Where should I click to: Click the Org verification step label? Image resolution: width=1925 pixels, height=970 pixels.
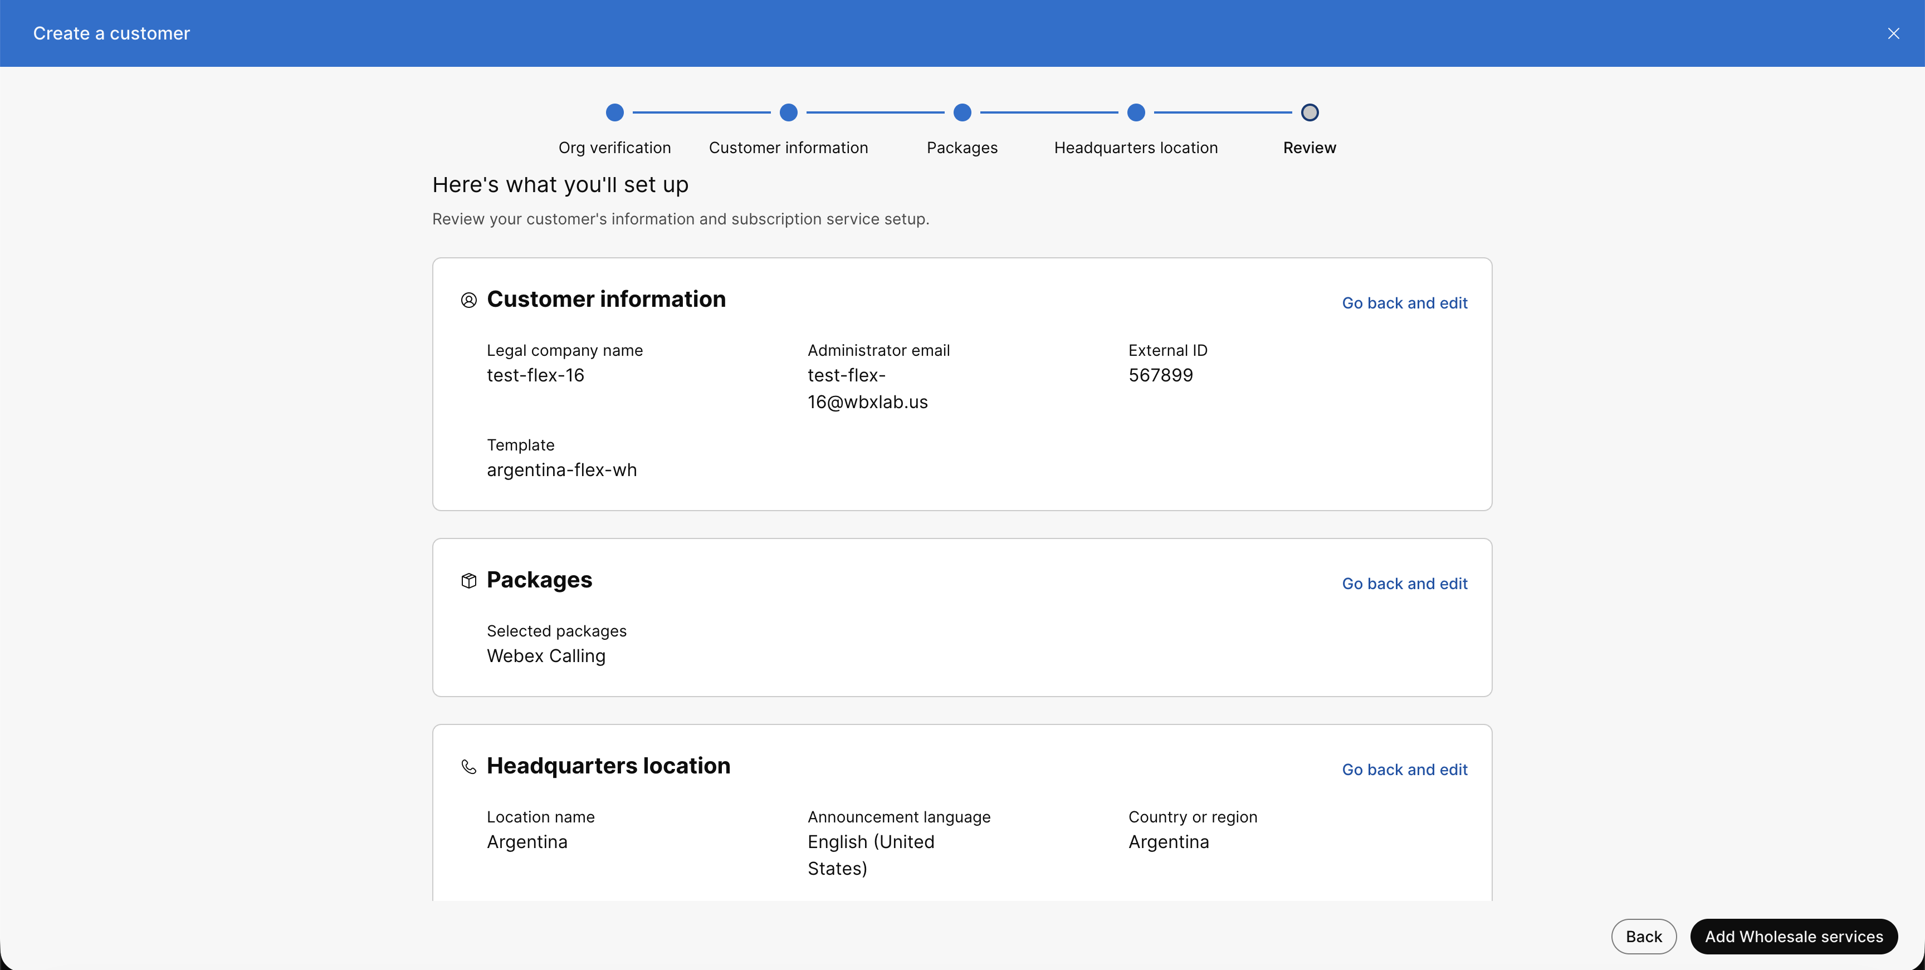click(x=614, y=147)
